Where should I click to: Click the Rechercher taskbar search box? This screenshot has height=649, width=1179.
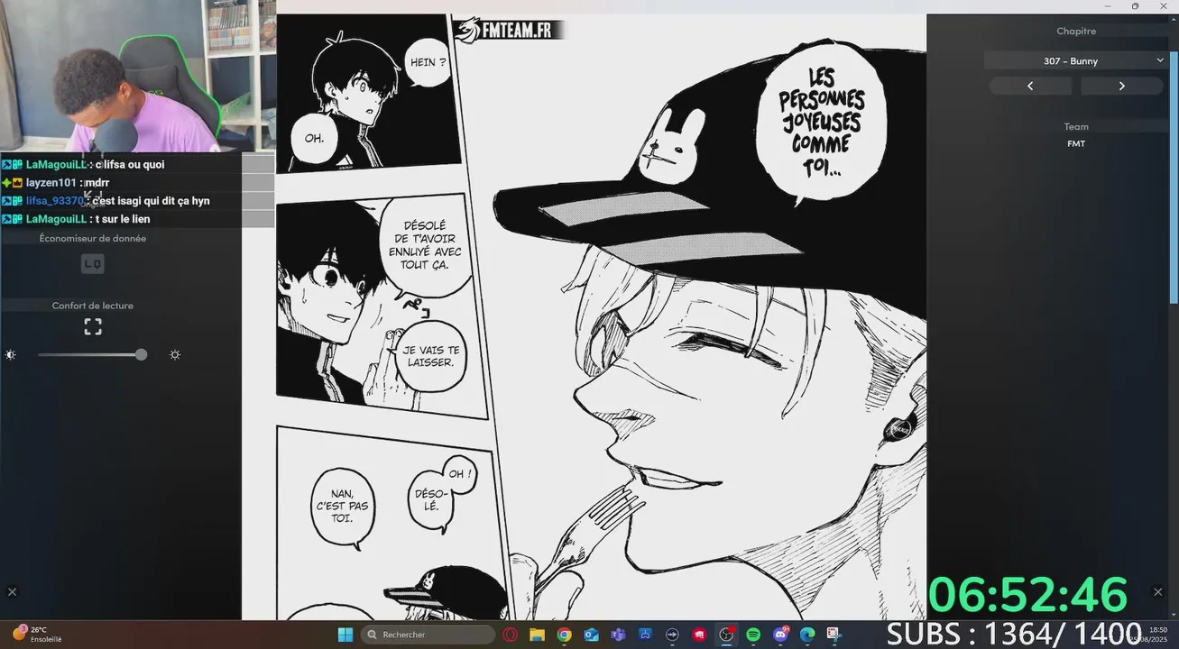pyautogui.click(x=428, y=635)
